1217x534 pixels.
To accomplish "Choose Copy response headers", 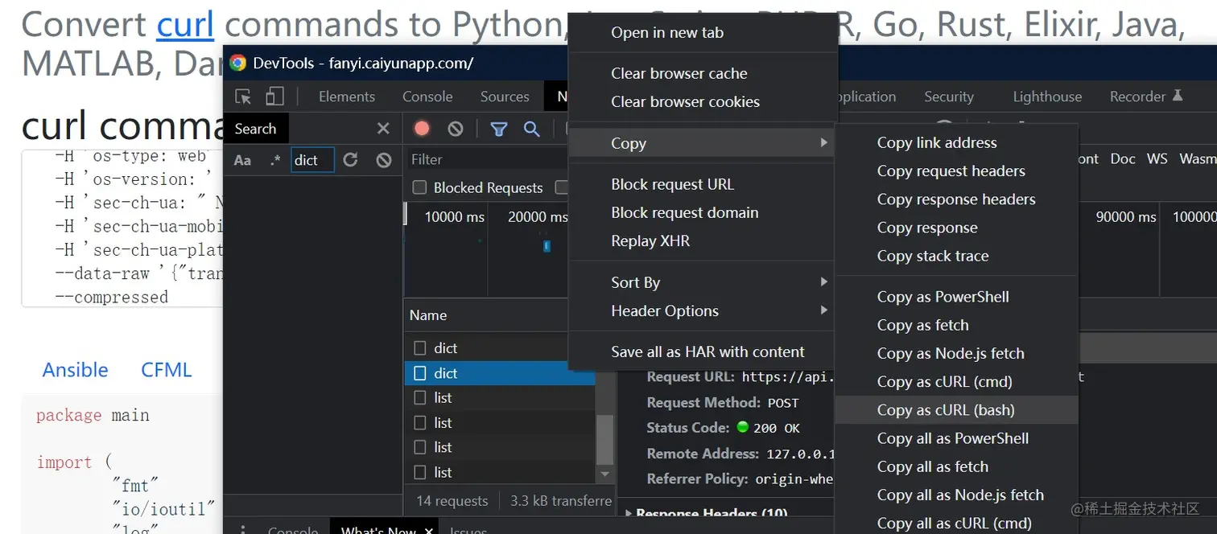I will point(956,199).
